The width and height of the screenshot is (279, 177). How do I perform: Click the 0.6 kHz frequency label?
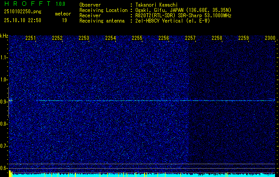[x=4, y=168]
